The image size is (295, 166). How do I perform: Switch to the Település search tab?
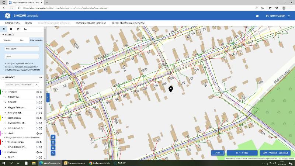pos(7,40)
